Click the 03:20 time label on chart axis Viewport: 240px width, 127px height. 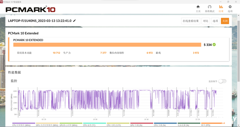pyautogui.click(x=44, y=119)
